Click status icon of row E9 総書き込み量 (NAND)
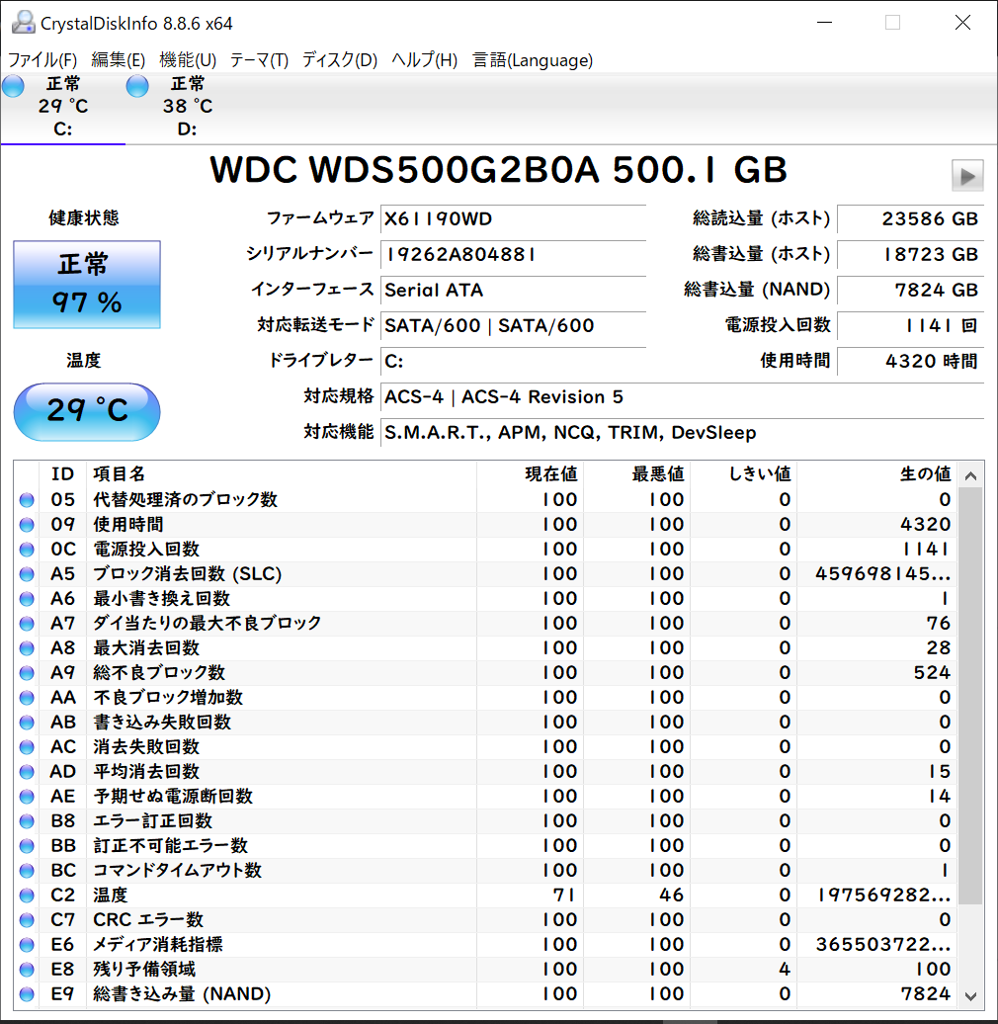 pyautogui.click(x=27, y=994)
